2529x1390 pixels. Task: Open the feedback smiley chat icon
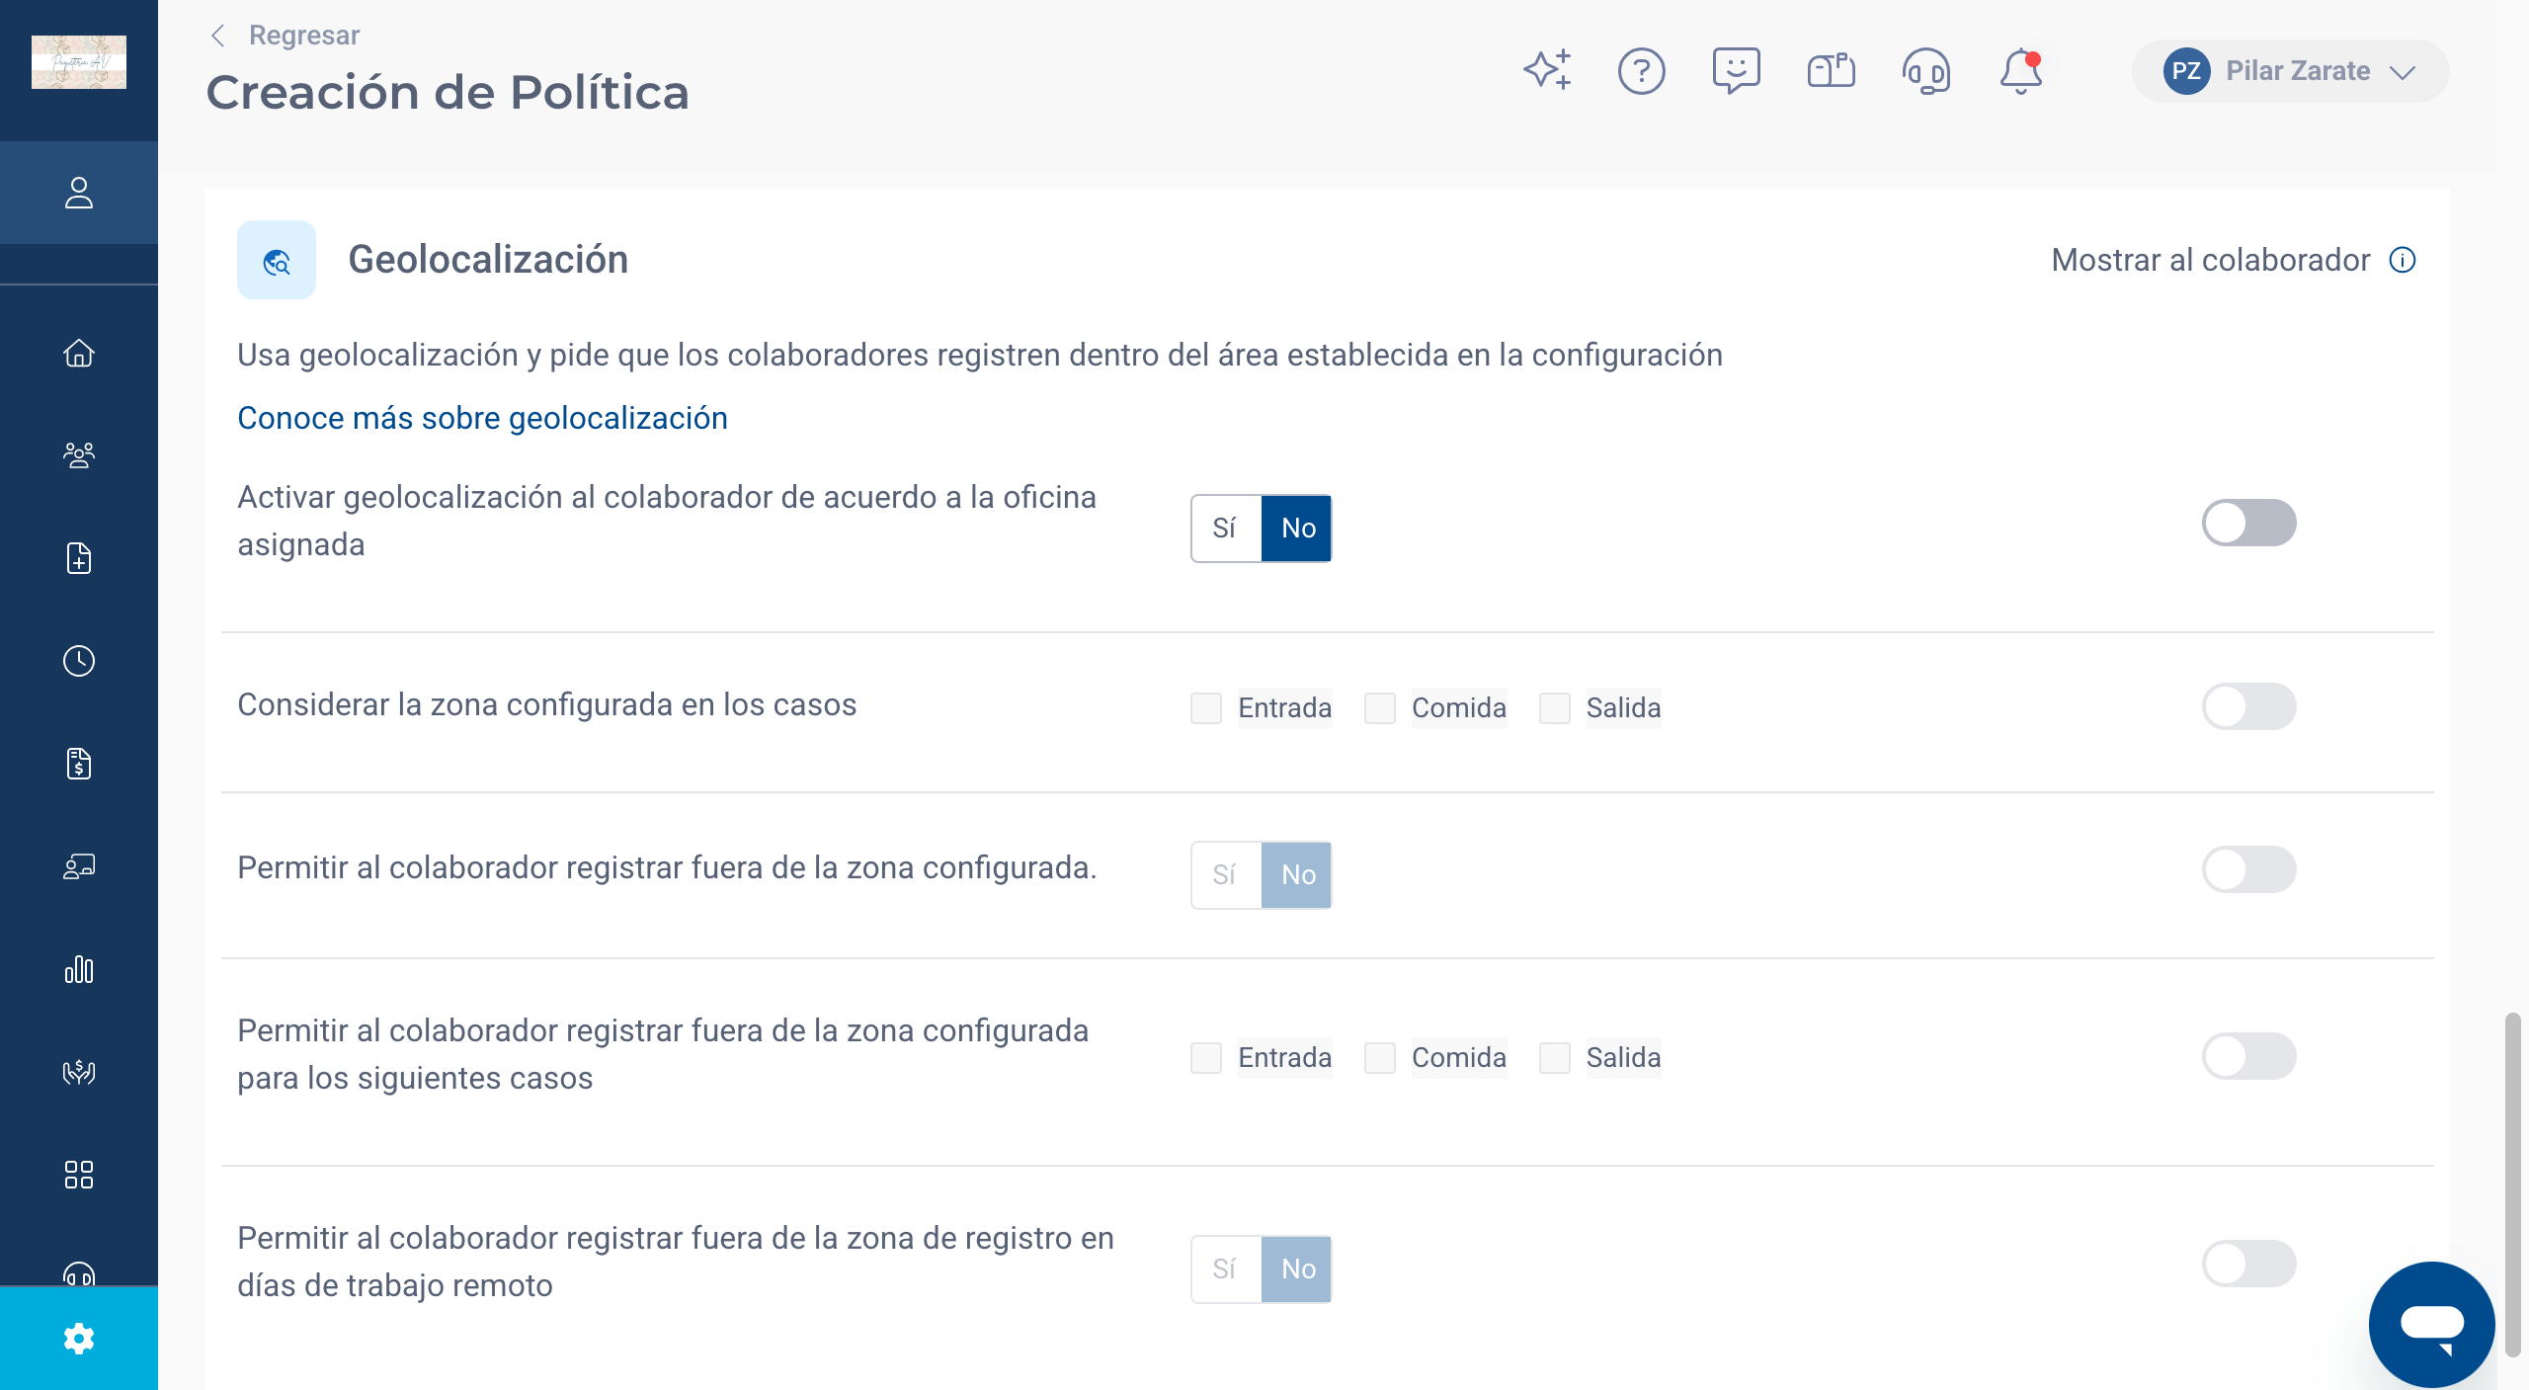pos(1737,70)
